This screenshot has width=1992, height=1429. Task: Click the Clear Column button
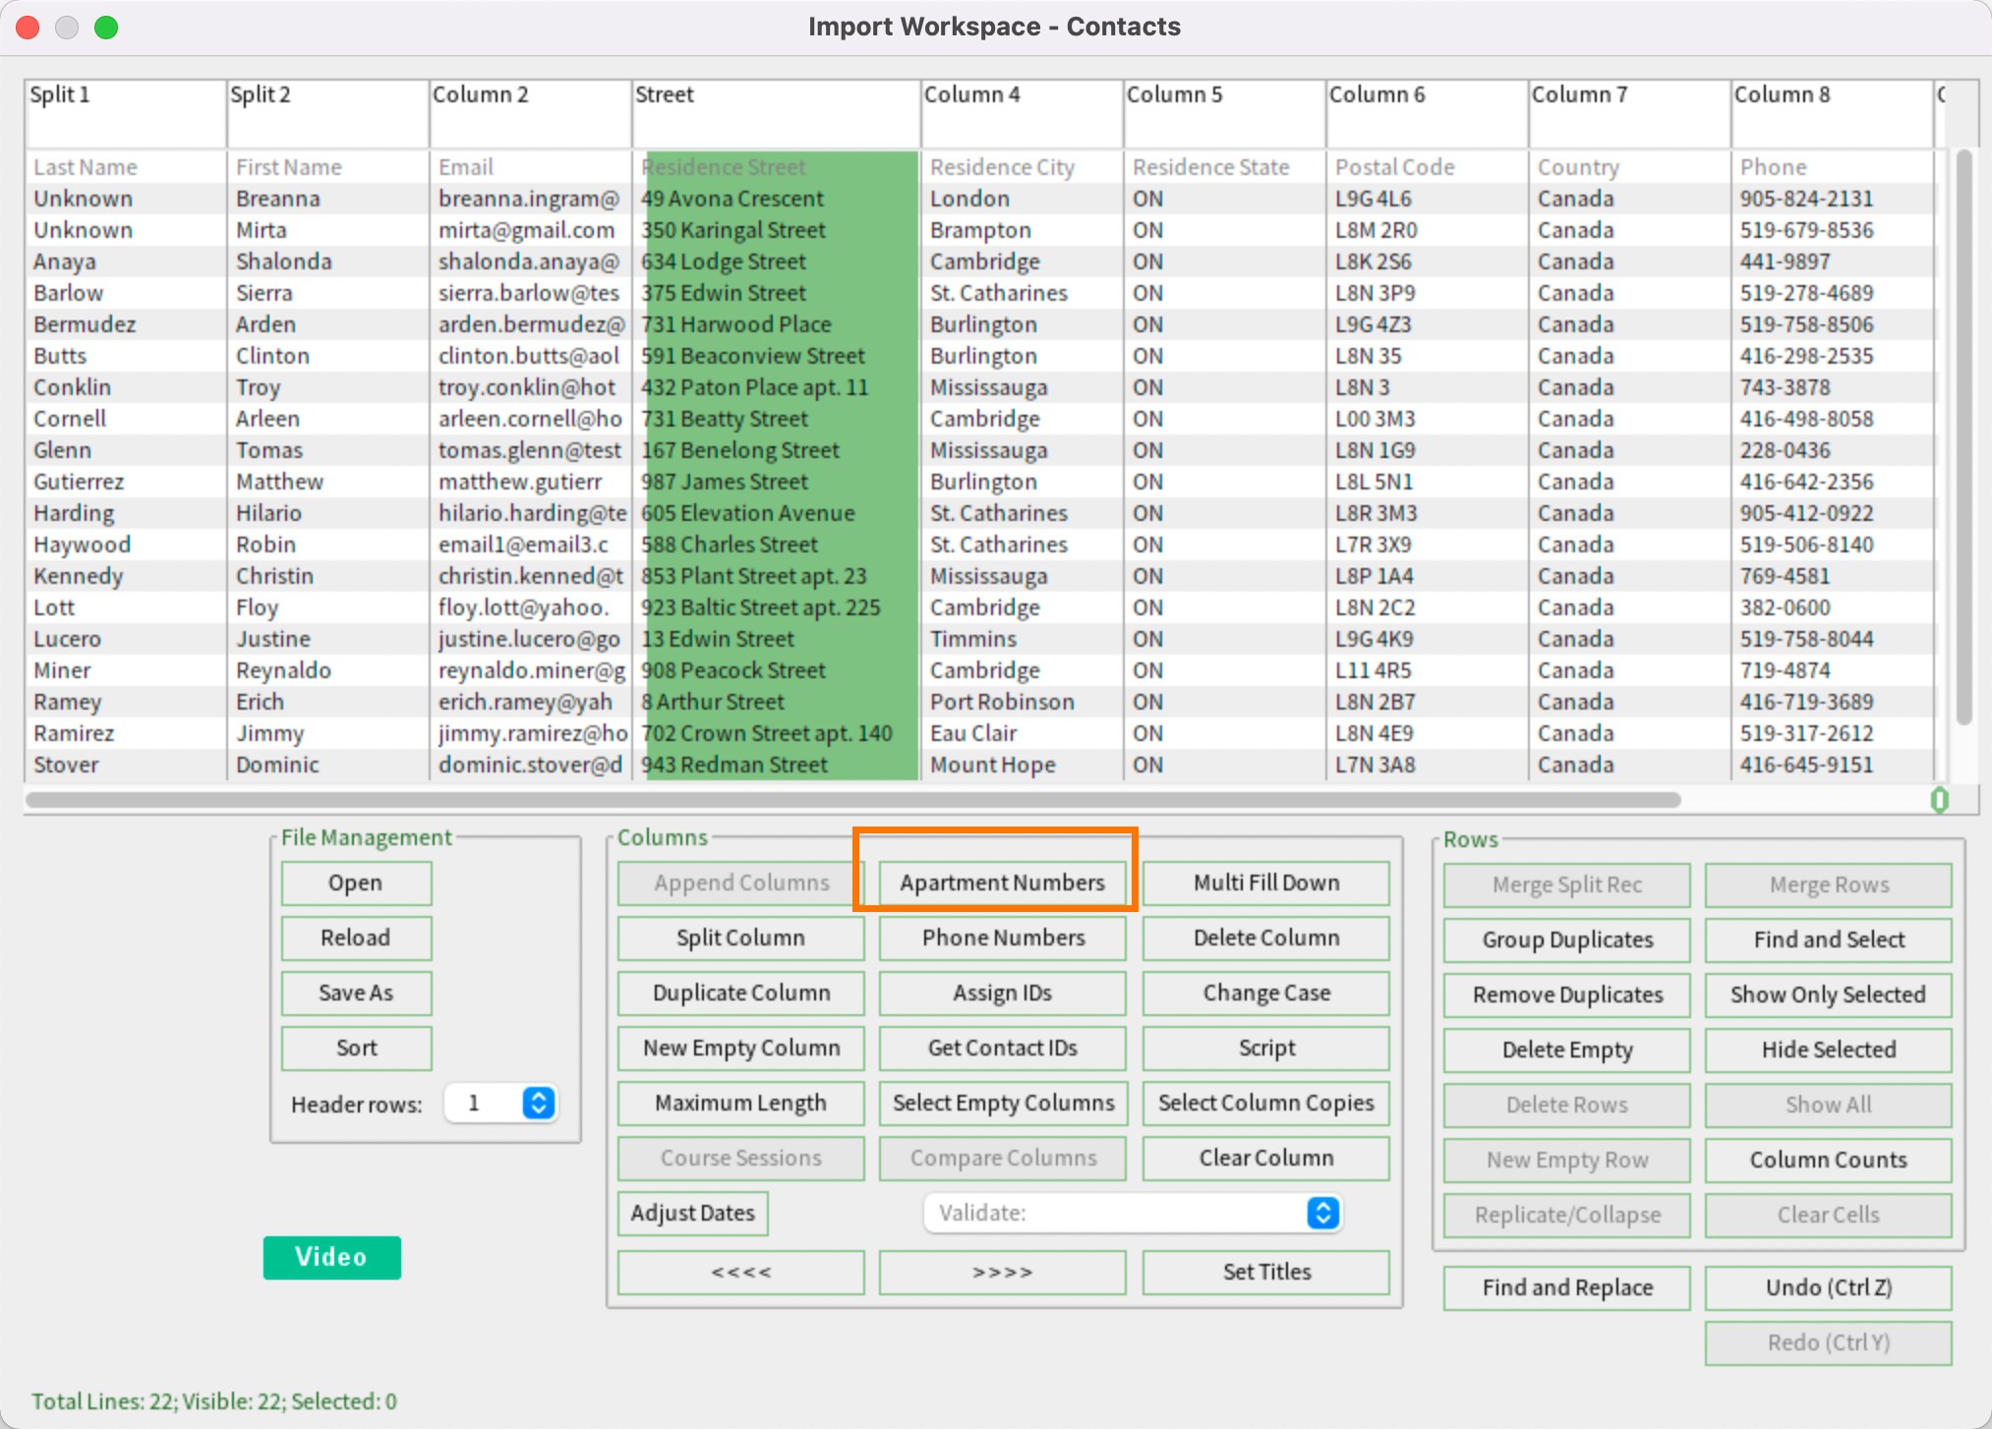click(x=1265, y=1158)
